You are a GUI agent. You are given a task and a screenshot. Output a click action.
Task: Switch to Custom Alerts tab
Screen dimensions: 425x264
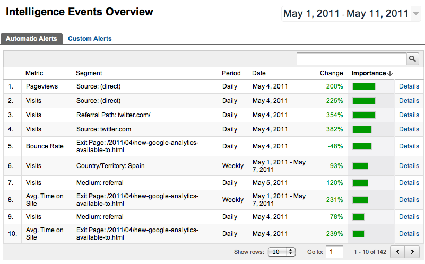(90, 39)
